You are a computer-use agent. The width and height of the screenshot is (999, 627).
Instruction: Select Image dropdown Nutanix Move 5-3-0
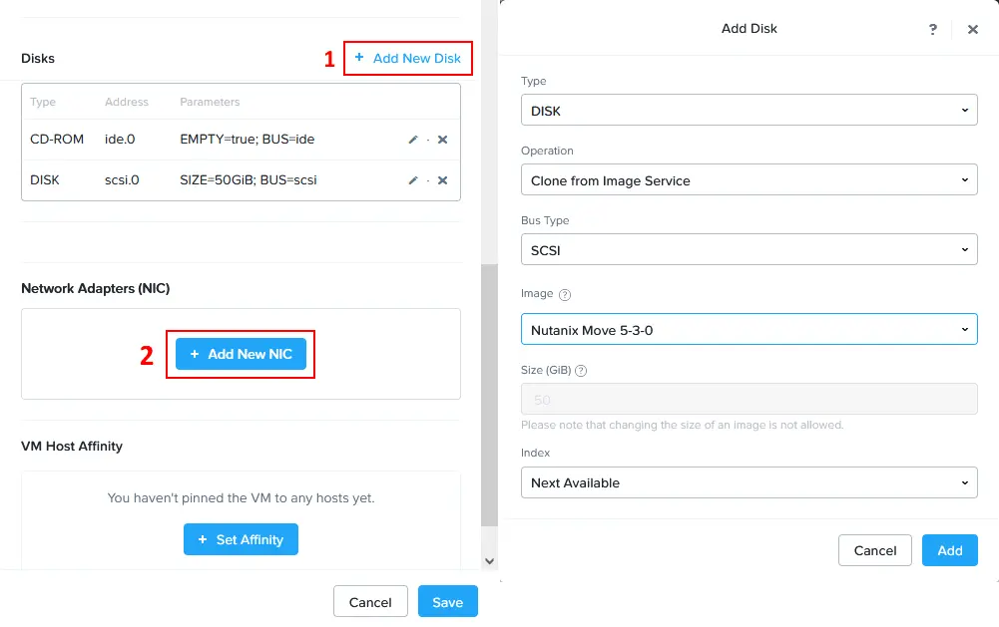[749, 330]
